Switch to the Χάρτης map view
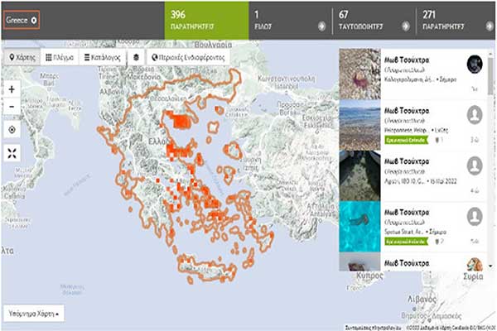This screenshot has height=331, width=497. pos(22,58)
